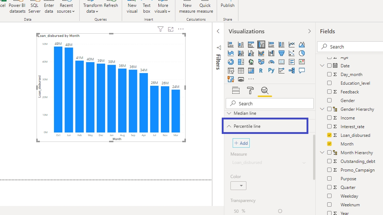Uncheck the Loan_disbursed field
The image size is (383, 215).
329,135
